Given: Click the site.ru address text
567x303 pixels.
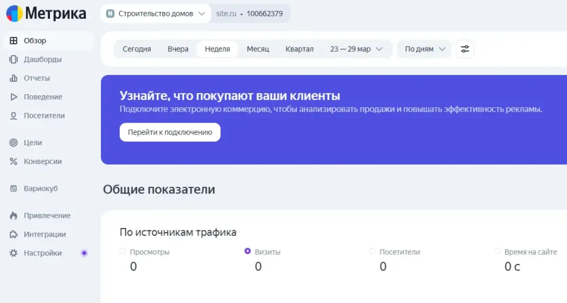Looking at the screenshot, I should 226,14.
